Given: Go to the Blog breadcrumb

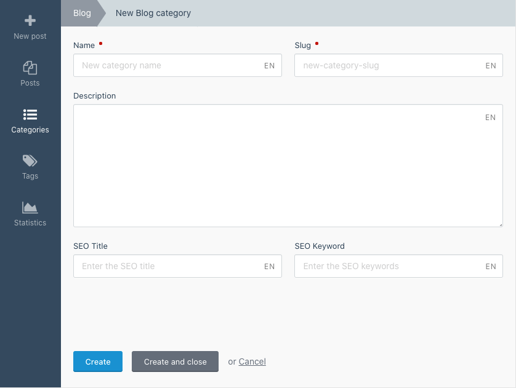Looking at the screenshot, I should coord(82,13).
